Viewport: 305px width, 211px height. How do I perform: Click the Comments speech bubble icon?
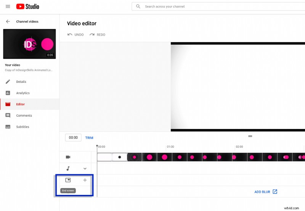8,116
